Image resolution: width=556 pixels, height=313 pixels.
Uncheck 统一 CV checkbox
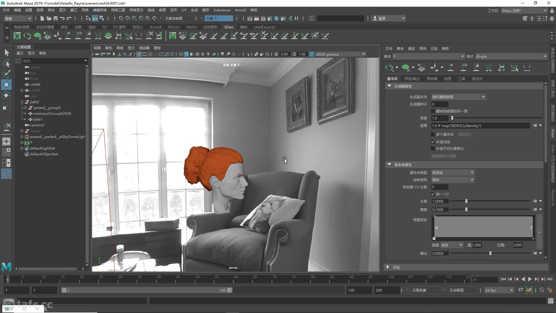433,194
